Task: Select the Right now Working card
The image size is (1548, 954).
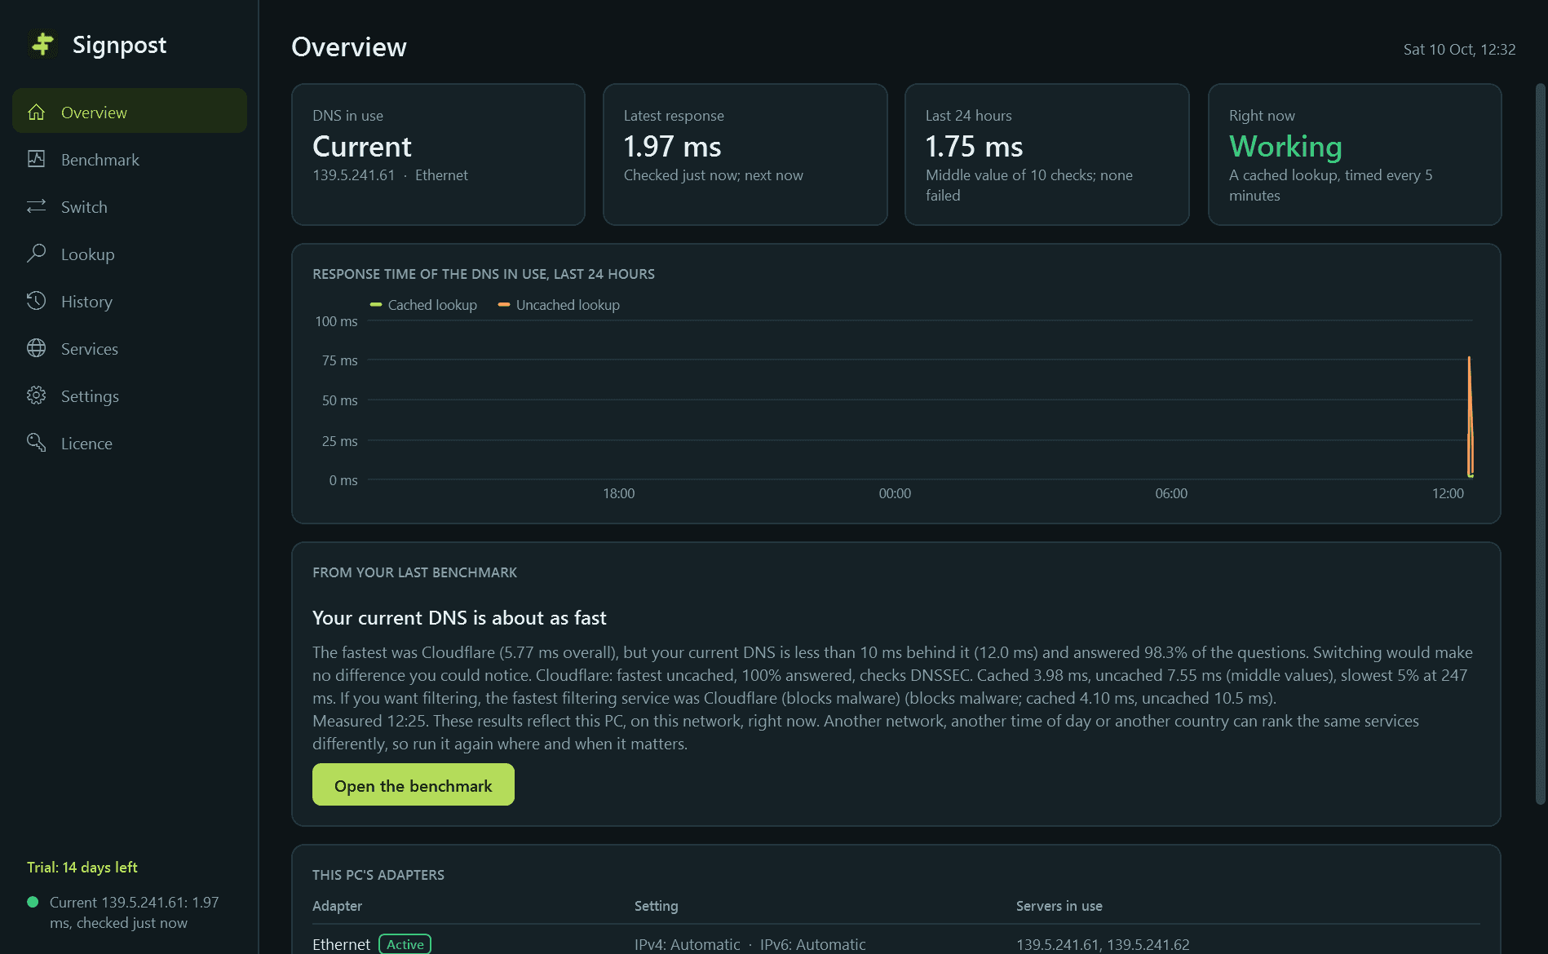Action: click(x=1355, y=154)
